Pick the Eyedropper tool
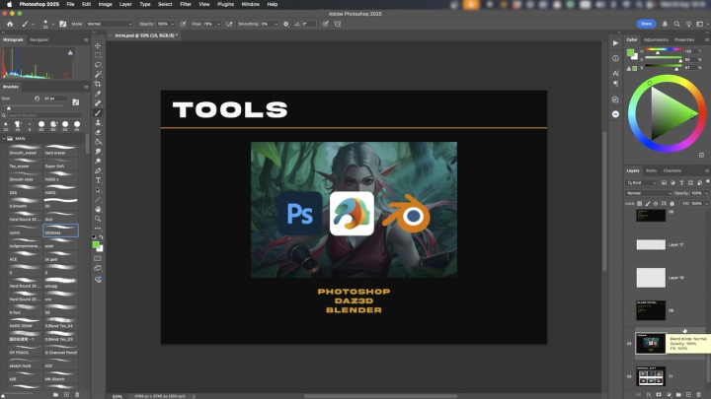711x399 pixels. (x=98, y=94)
